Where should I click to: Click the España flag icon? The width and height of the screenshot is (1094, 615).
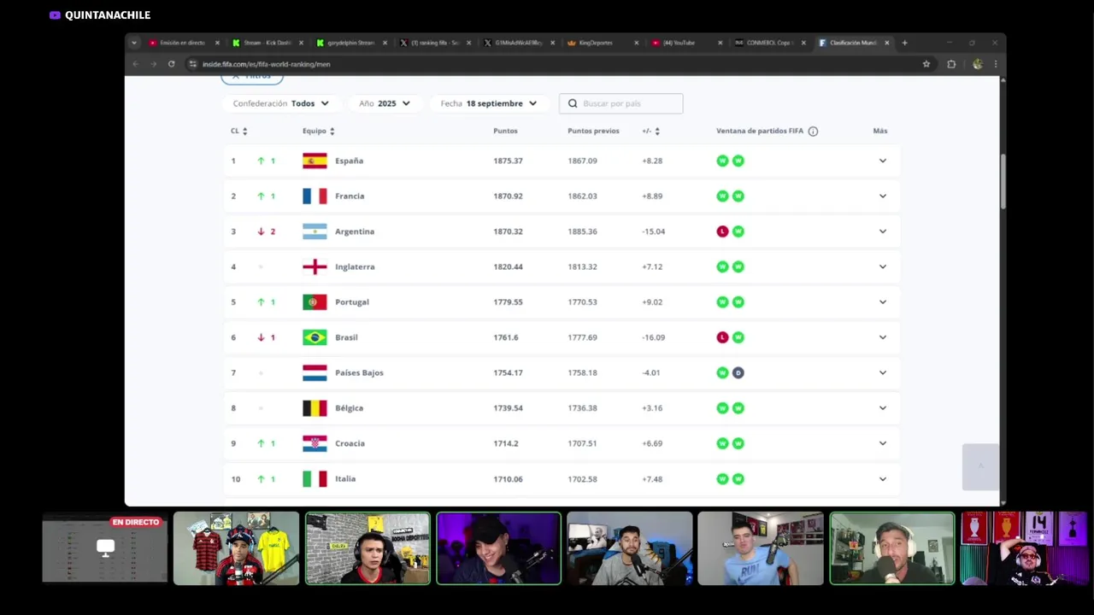click(315, 161)
